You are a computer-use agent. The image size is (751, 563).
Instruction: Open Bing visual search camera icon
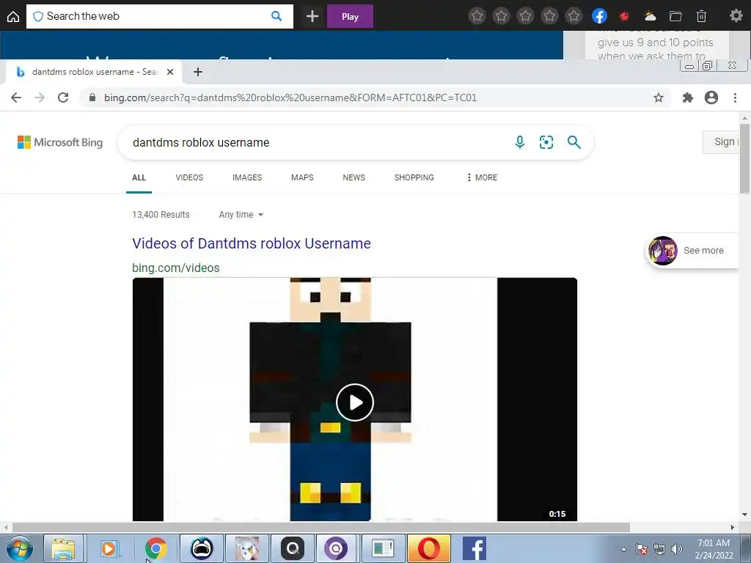point(546,142)
